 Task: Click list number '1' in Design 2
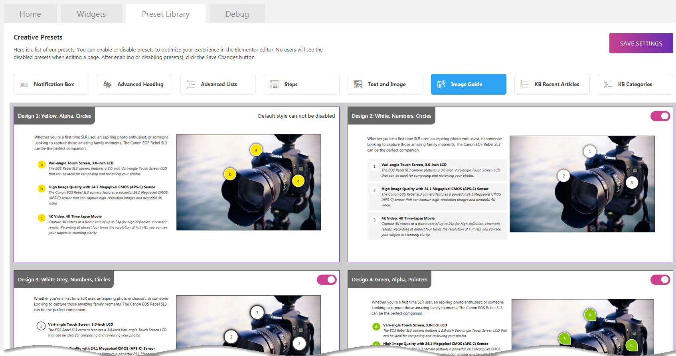pyautogui.click(x=374, y=166)
